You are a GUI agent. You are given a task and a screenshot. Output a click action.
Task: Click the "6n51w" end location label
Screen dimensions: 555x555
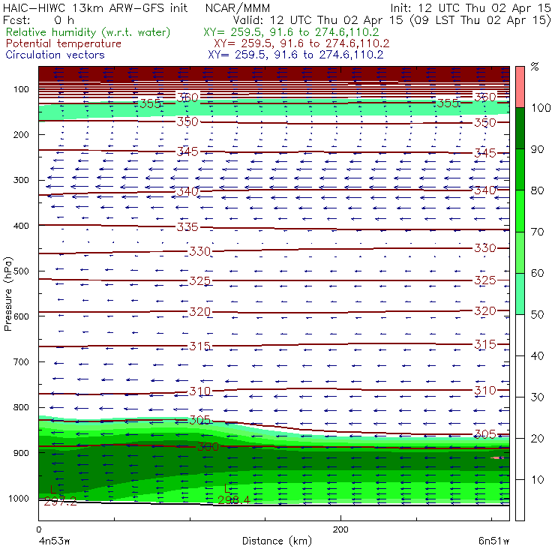click(493, 541)
